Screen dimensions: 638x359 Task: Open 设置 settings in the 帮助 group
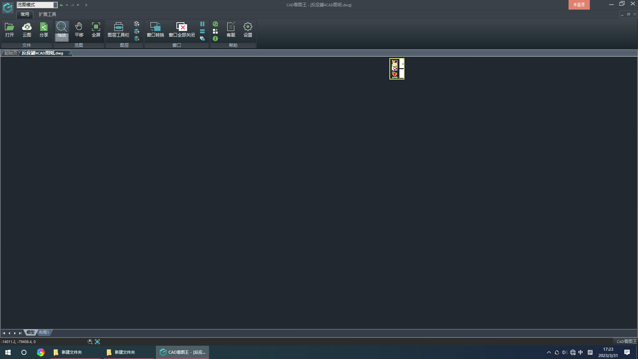[248, 30]
